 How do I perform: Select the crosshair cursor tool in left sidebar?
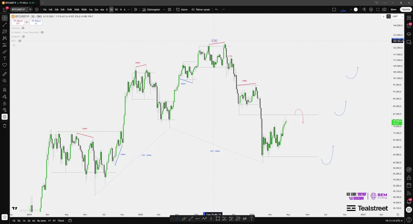click(5, 18)
